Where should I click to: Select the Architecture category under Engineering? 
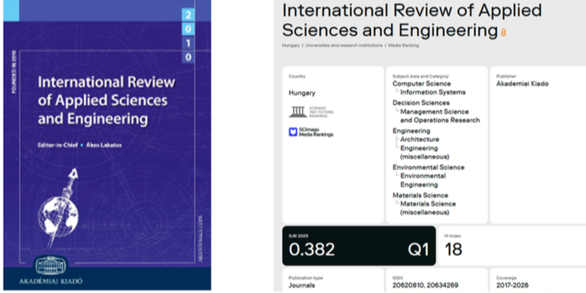(419, 139)
